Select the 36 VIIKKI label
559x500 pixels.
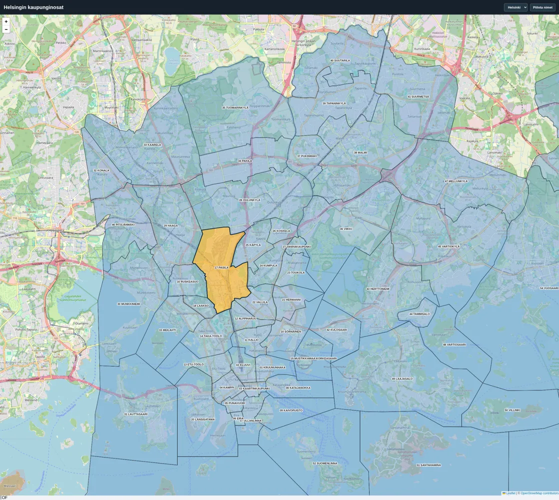346,229
